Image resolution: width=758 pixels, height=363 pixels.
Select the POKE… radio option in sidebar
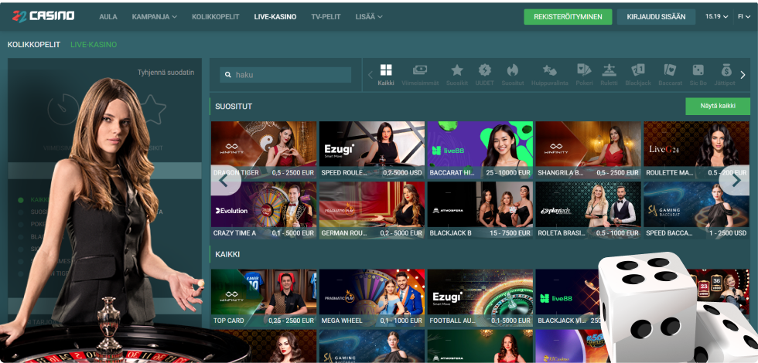[21, 225]
